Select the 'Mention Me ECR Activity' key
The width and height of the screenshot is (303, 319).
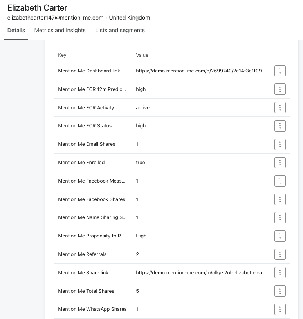pyautogui.click(x=86, y=108)
